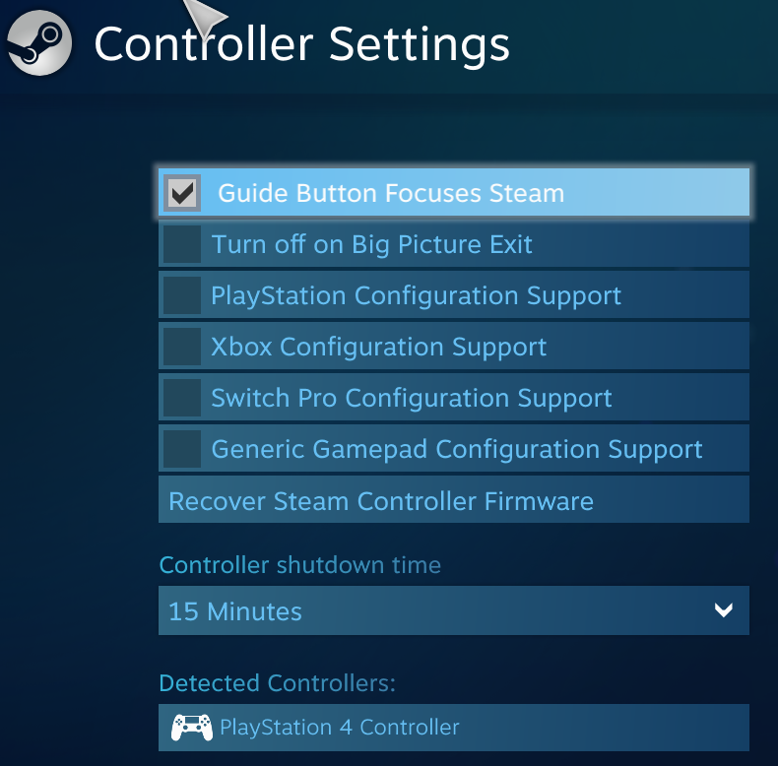Click the dropdown chevron arrow
The image size is (778, 766).
tap(724, 611)
